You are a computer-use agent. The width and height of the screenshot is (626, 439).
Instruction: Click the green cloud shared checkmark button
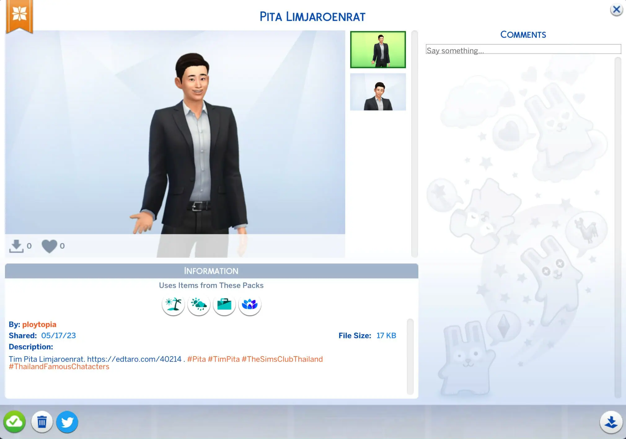15,422
